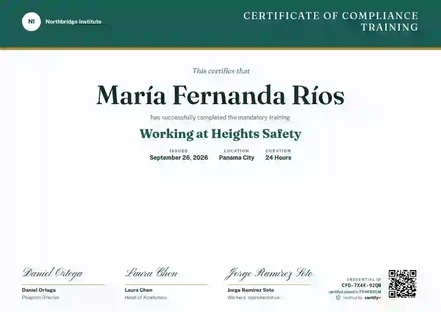Click the issue date September 26, 2026
Viewport: 441px width, 312px height.
(x=179, y=157)
